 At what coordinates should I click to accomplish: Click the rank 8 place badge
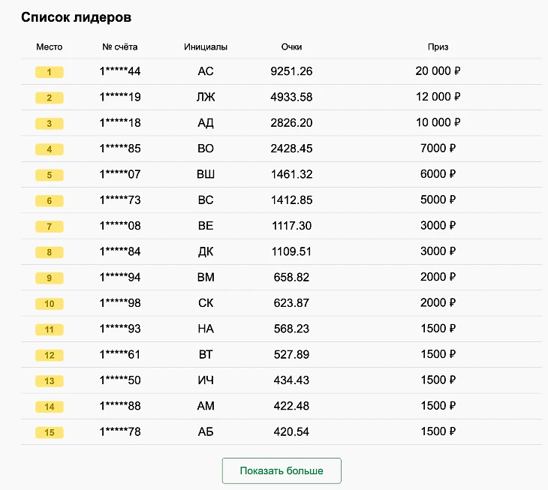point(50,252)
